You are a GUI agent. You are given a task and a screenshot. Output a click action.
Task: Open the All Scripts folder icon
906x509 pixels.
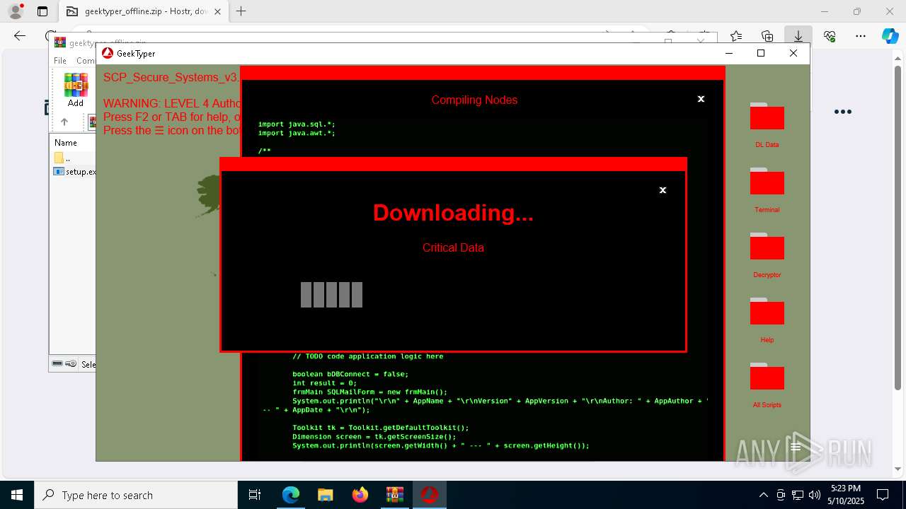click(x=767, y=377)
